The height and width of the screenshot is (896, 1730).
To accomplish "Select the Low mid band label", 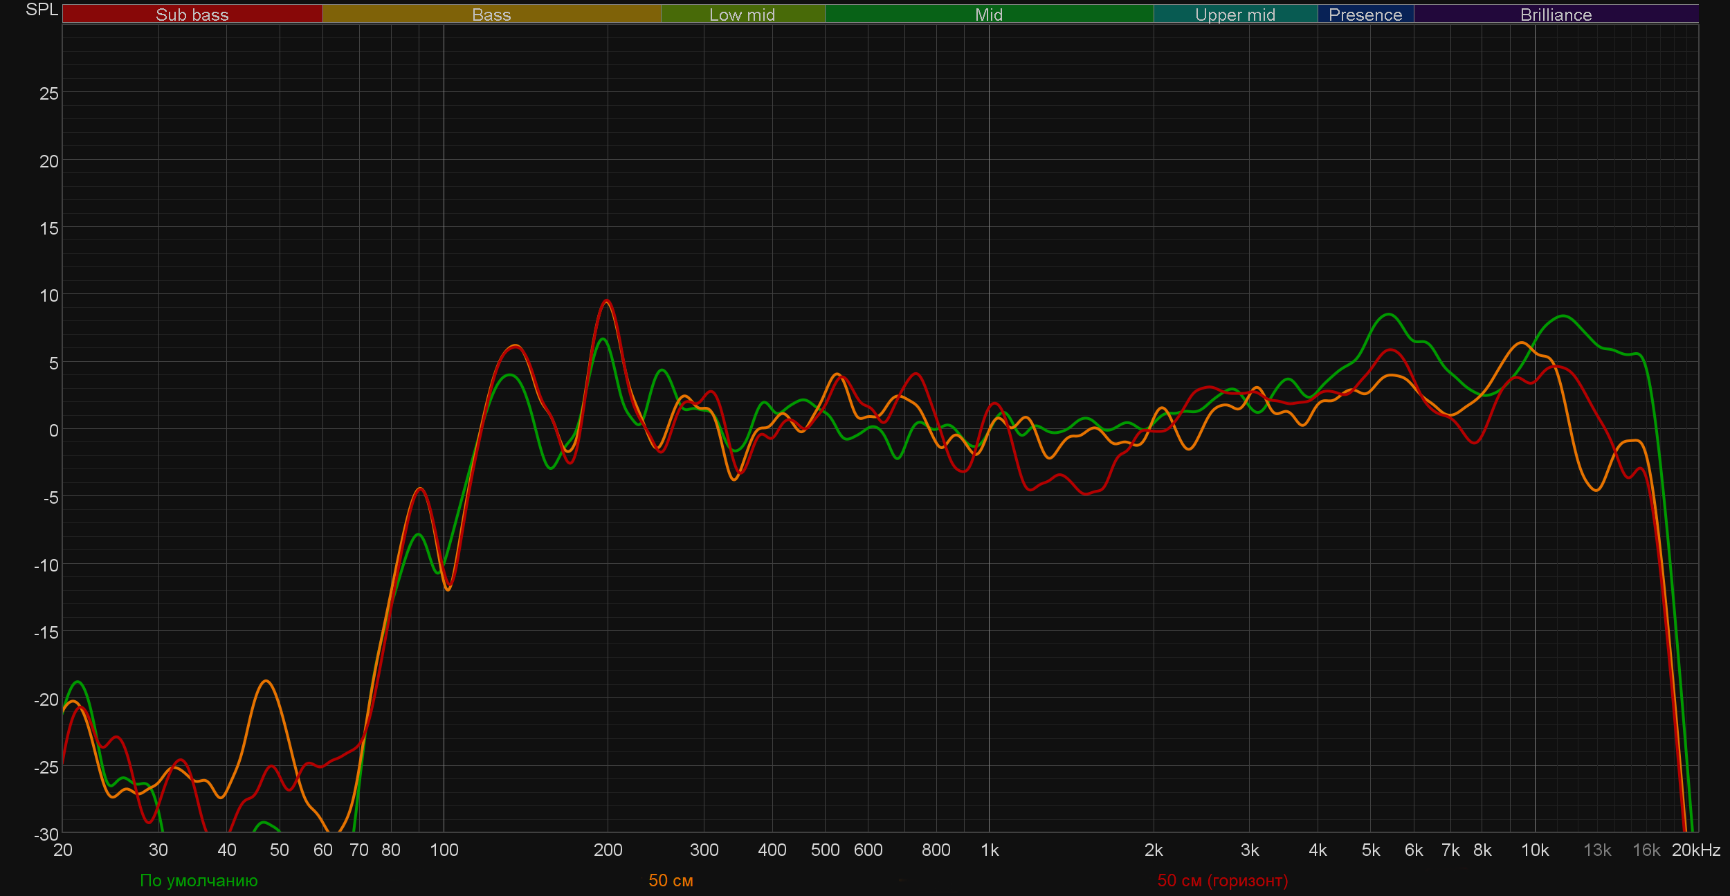I will 742,15.
